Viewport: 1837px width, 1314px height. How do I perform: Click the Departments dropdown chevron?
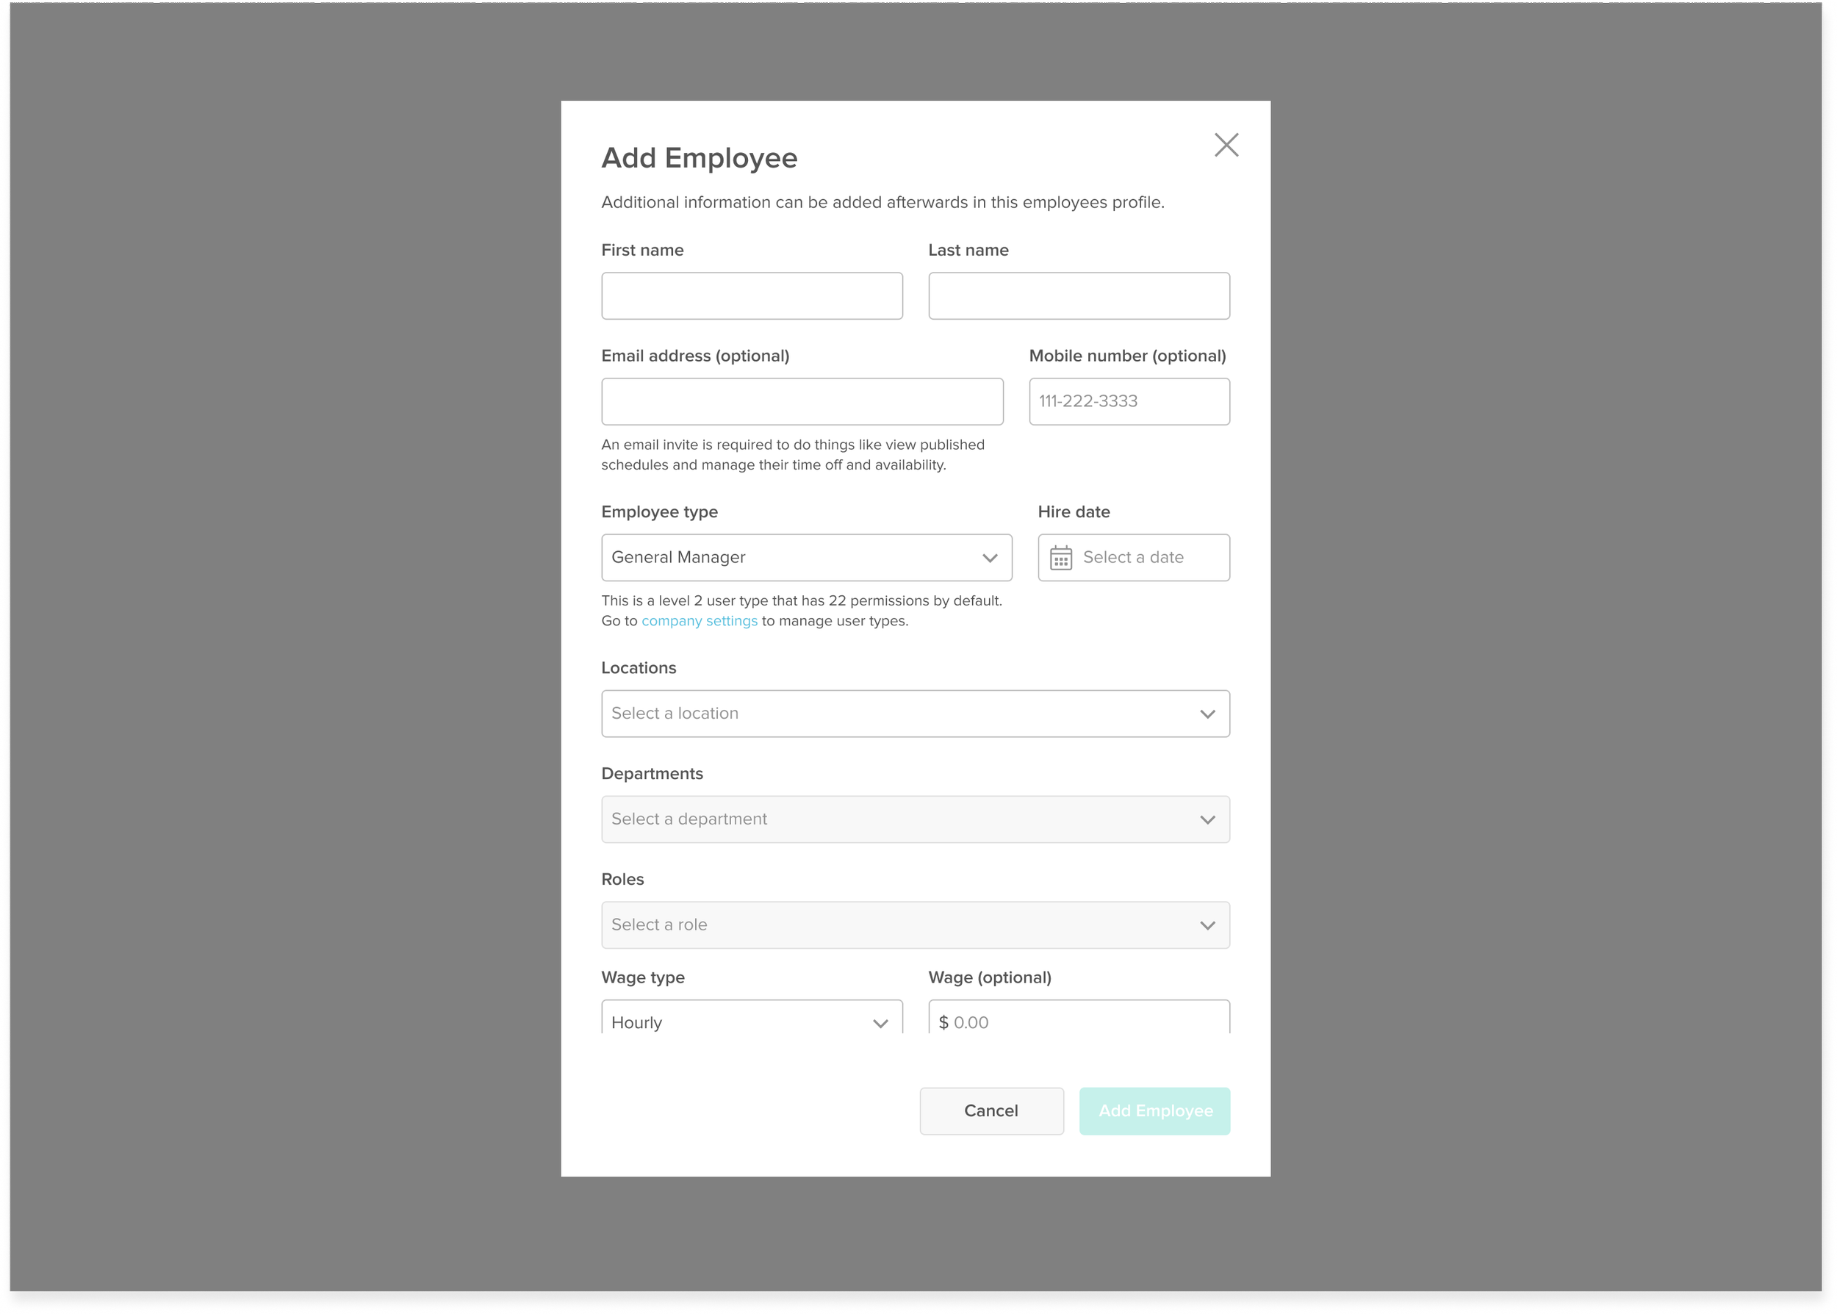click(x=1207, y=819)
